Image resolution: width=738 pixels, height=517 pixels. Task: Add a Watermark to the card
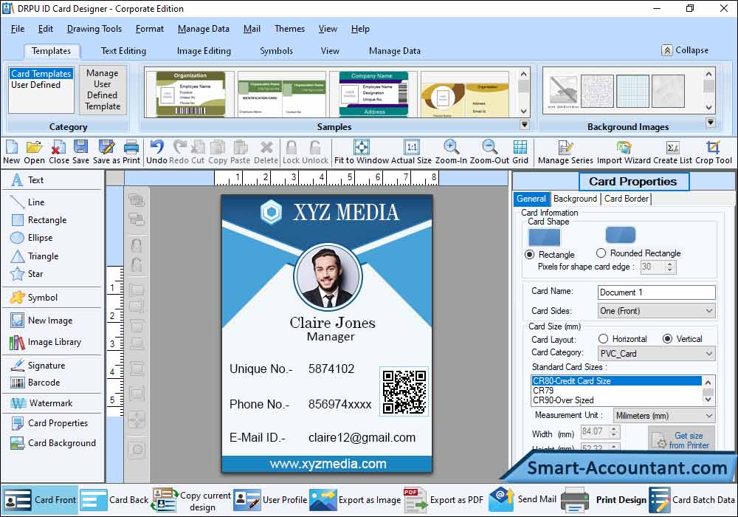41,403
